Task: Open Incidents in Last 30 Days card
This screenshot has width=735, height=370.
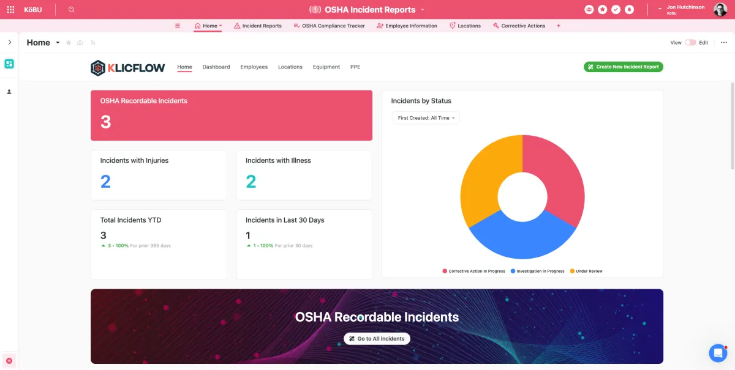Action: coord(304,245)
